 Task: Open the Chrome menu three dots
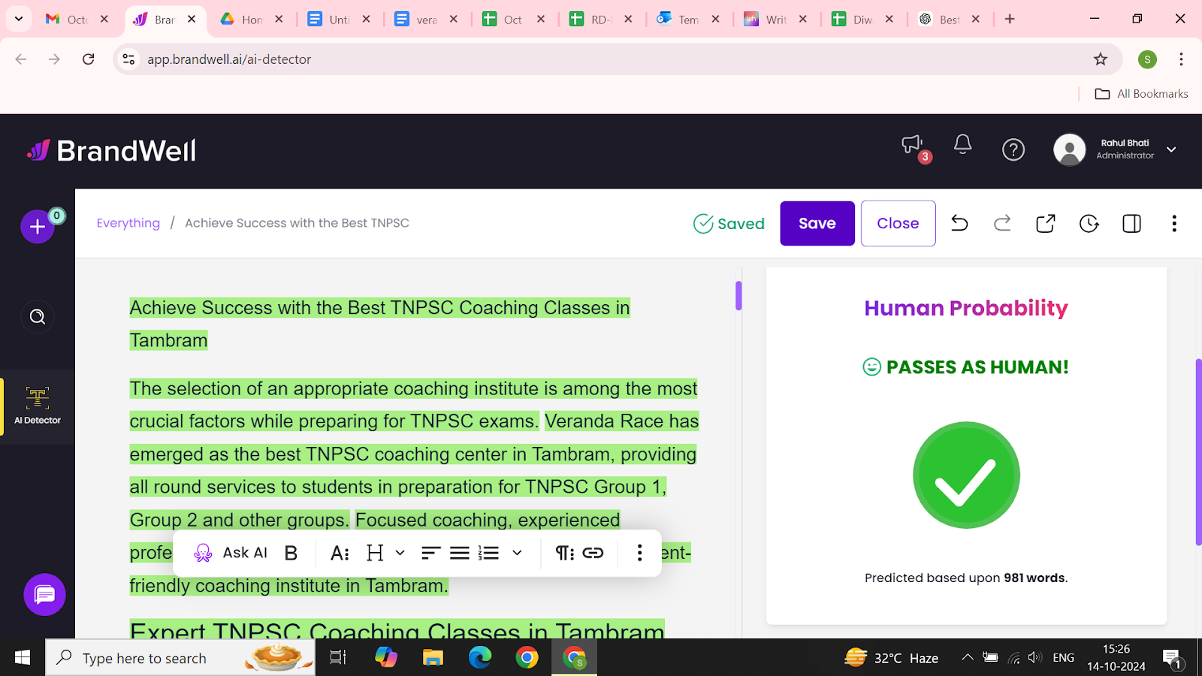click(1181, 59)
